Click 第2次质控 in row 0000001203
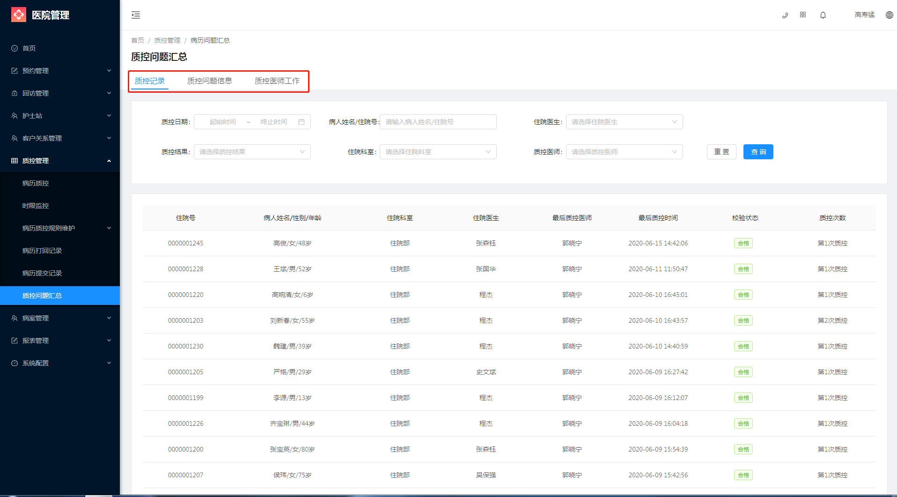 pyautogui.click(x=833, y=320)
